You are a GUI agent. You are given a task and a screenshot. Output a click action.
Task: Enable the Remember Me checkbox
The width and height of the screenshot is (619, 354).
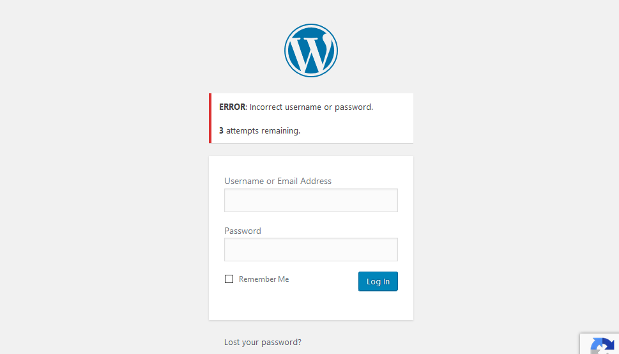click(229, 279)
